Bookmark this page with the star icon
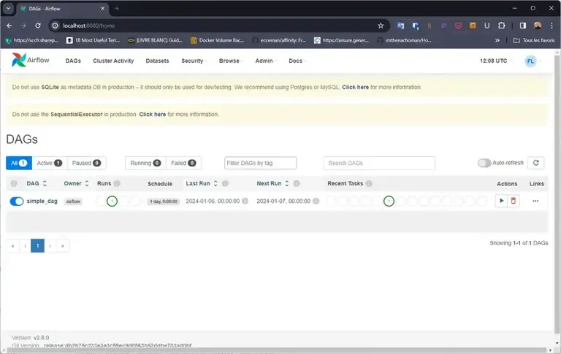 381,26
